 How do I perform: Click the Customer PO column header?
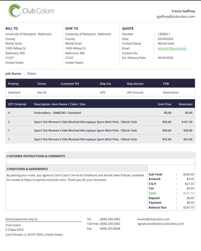[x=70, y=84]
